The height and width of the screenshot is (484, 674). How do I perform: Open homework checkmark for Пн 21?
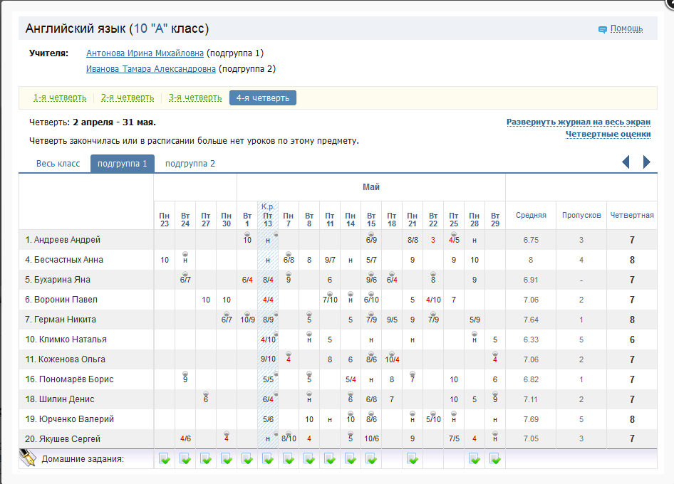(x=413, y=459)
